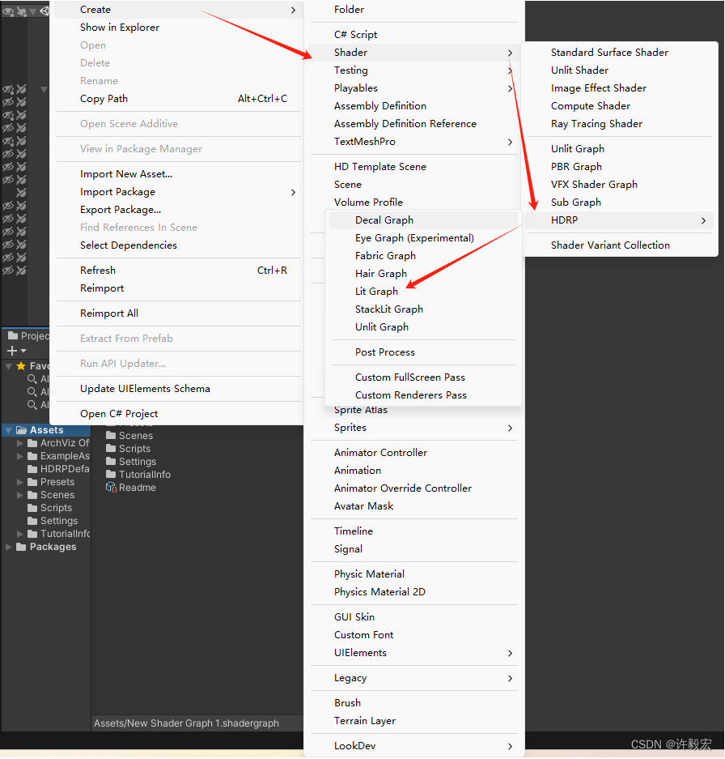
Task: Click the Settings folder icon under Assets
Action: 31,521
